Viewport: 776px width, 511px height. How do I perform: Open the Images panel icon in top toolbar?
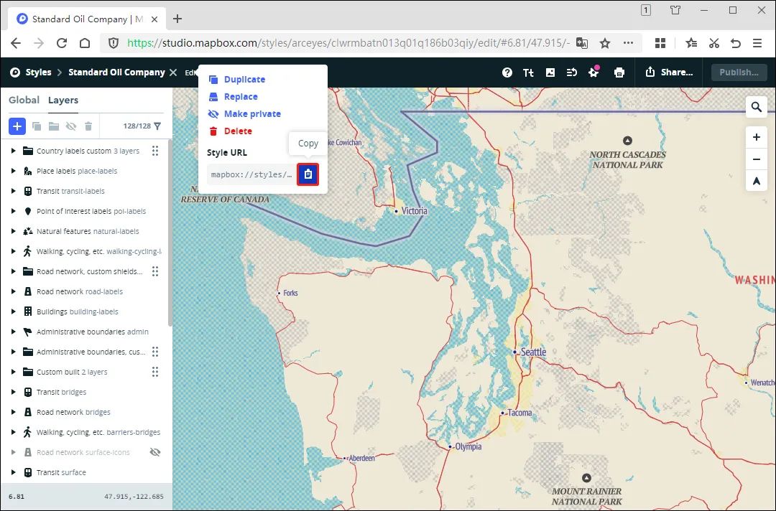pyautogui.click(x=550, y=72)
